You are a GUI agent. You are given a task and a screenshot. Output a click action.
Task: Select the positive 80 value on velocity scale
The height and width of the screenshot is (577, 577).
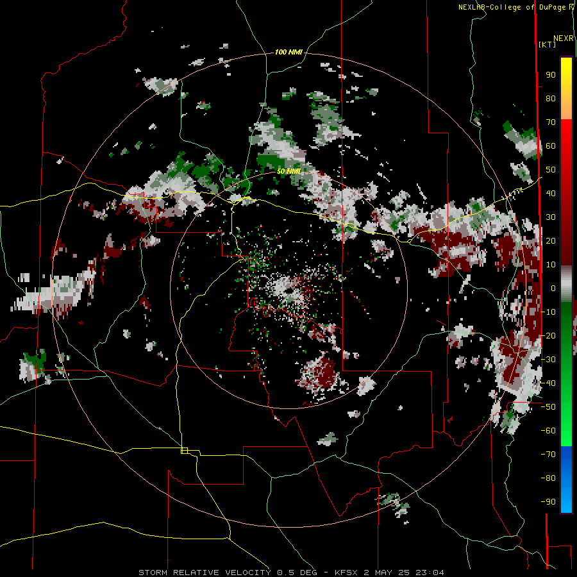click(551, 99)
